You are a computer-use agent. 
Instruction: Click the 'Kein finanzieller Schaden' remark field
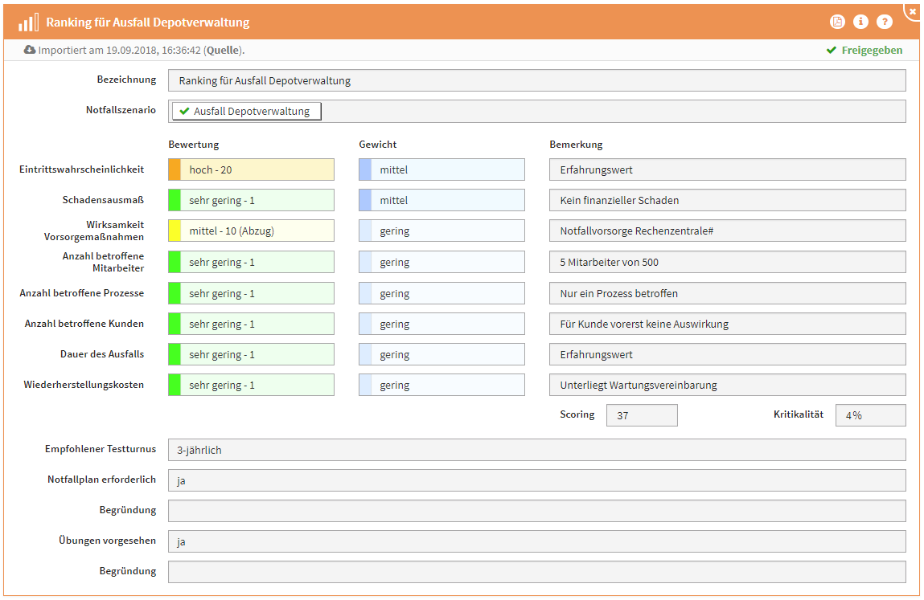(727, 200)
